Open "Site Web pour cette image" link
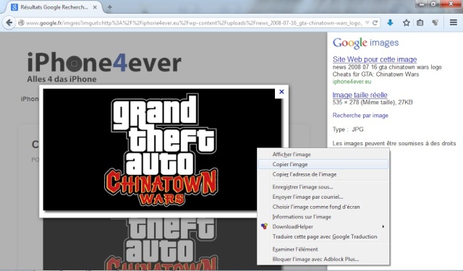This screenshot has width=463, height=271. (375, 59)
